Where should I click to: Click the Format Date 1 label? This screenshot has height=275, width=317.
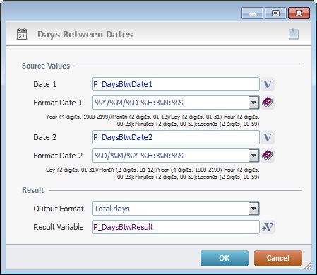[58, 103]
